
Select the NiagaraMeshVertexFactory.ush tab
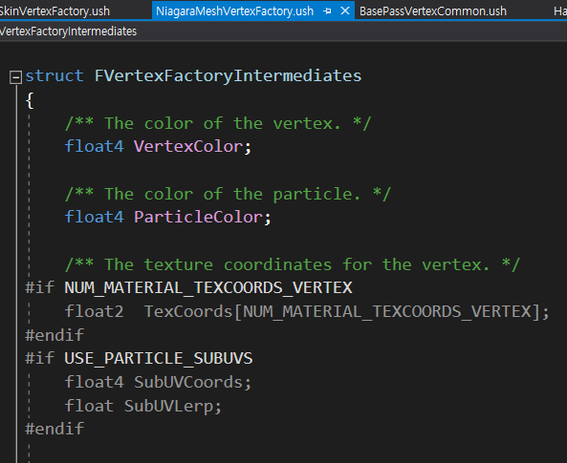234,11
